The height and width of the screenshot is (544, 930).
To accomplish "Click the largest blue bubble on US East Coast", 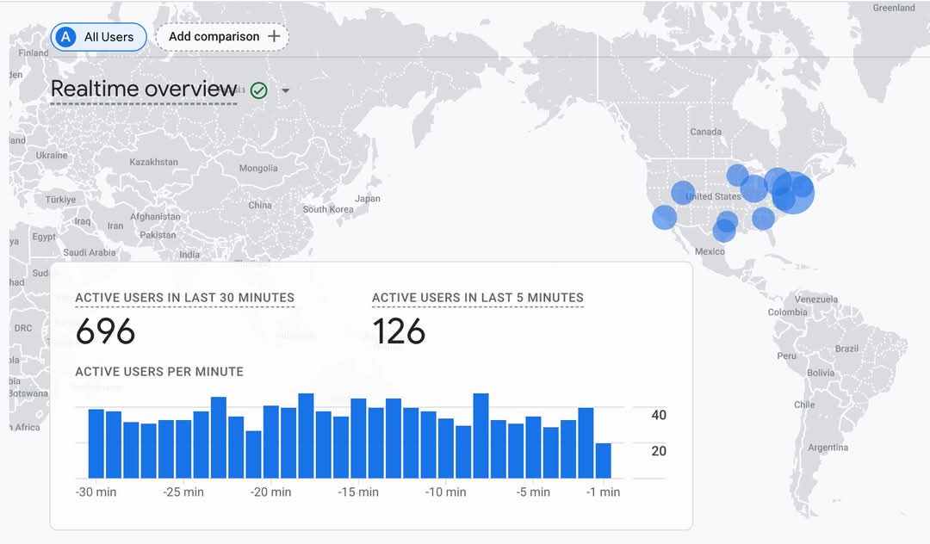I will pos(793,192).
